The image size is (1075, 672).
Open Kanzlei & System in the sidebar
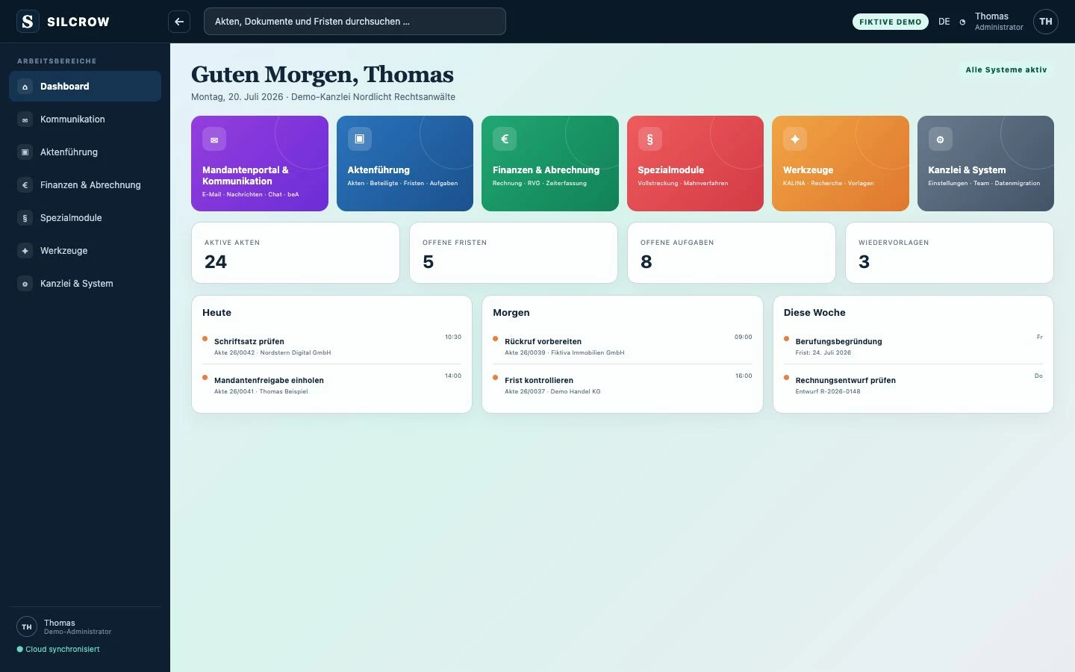[x=85, y=284]
